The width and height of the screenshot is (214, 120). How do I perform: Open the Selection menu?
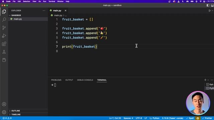pyautogui.click(x=26, y=1)
